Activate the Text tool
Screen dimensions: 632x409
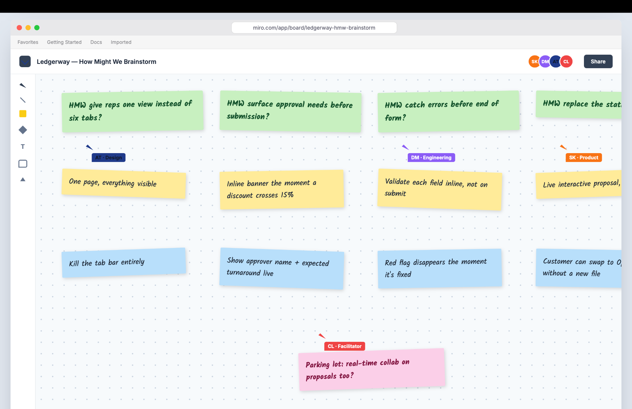click(23, 147)
